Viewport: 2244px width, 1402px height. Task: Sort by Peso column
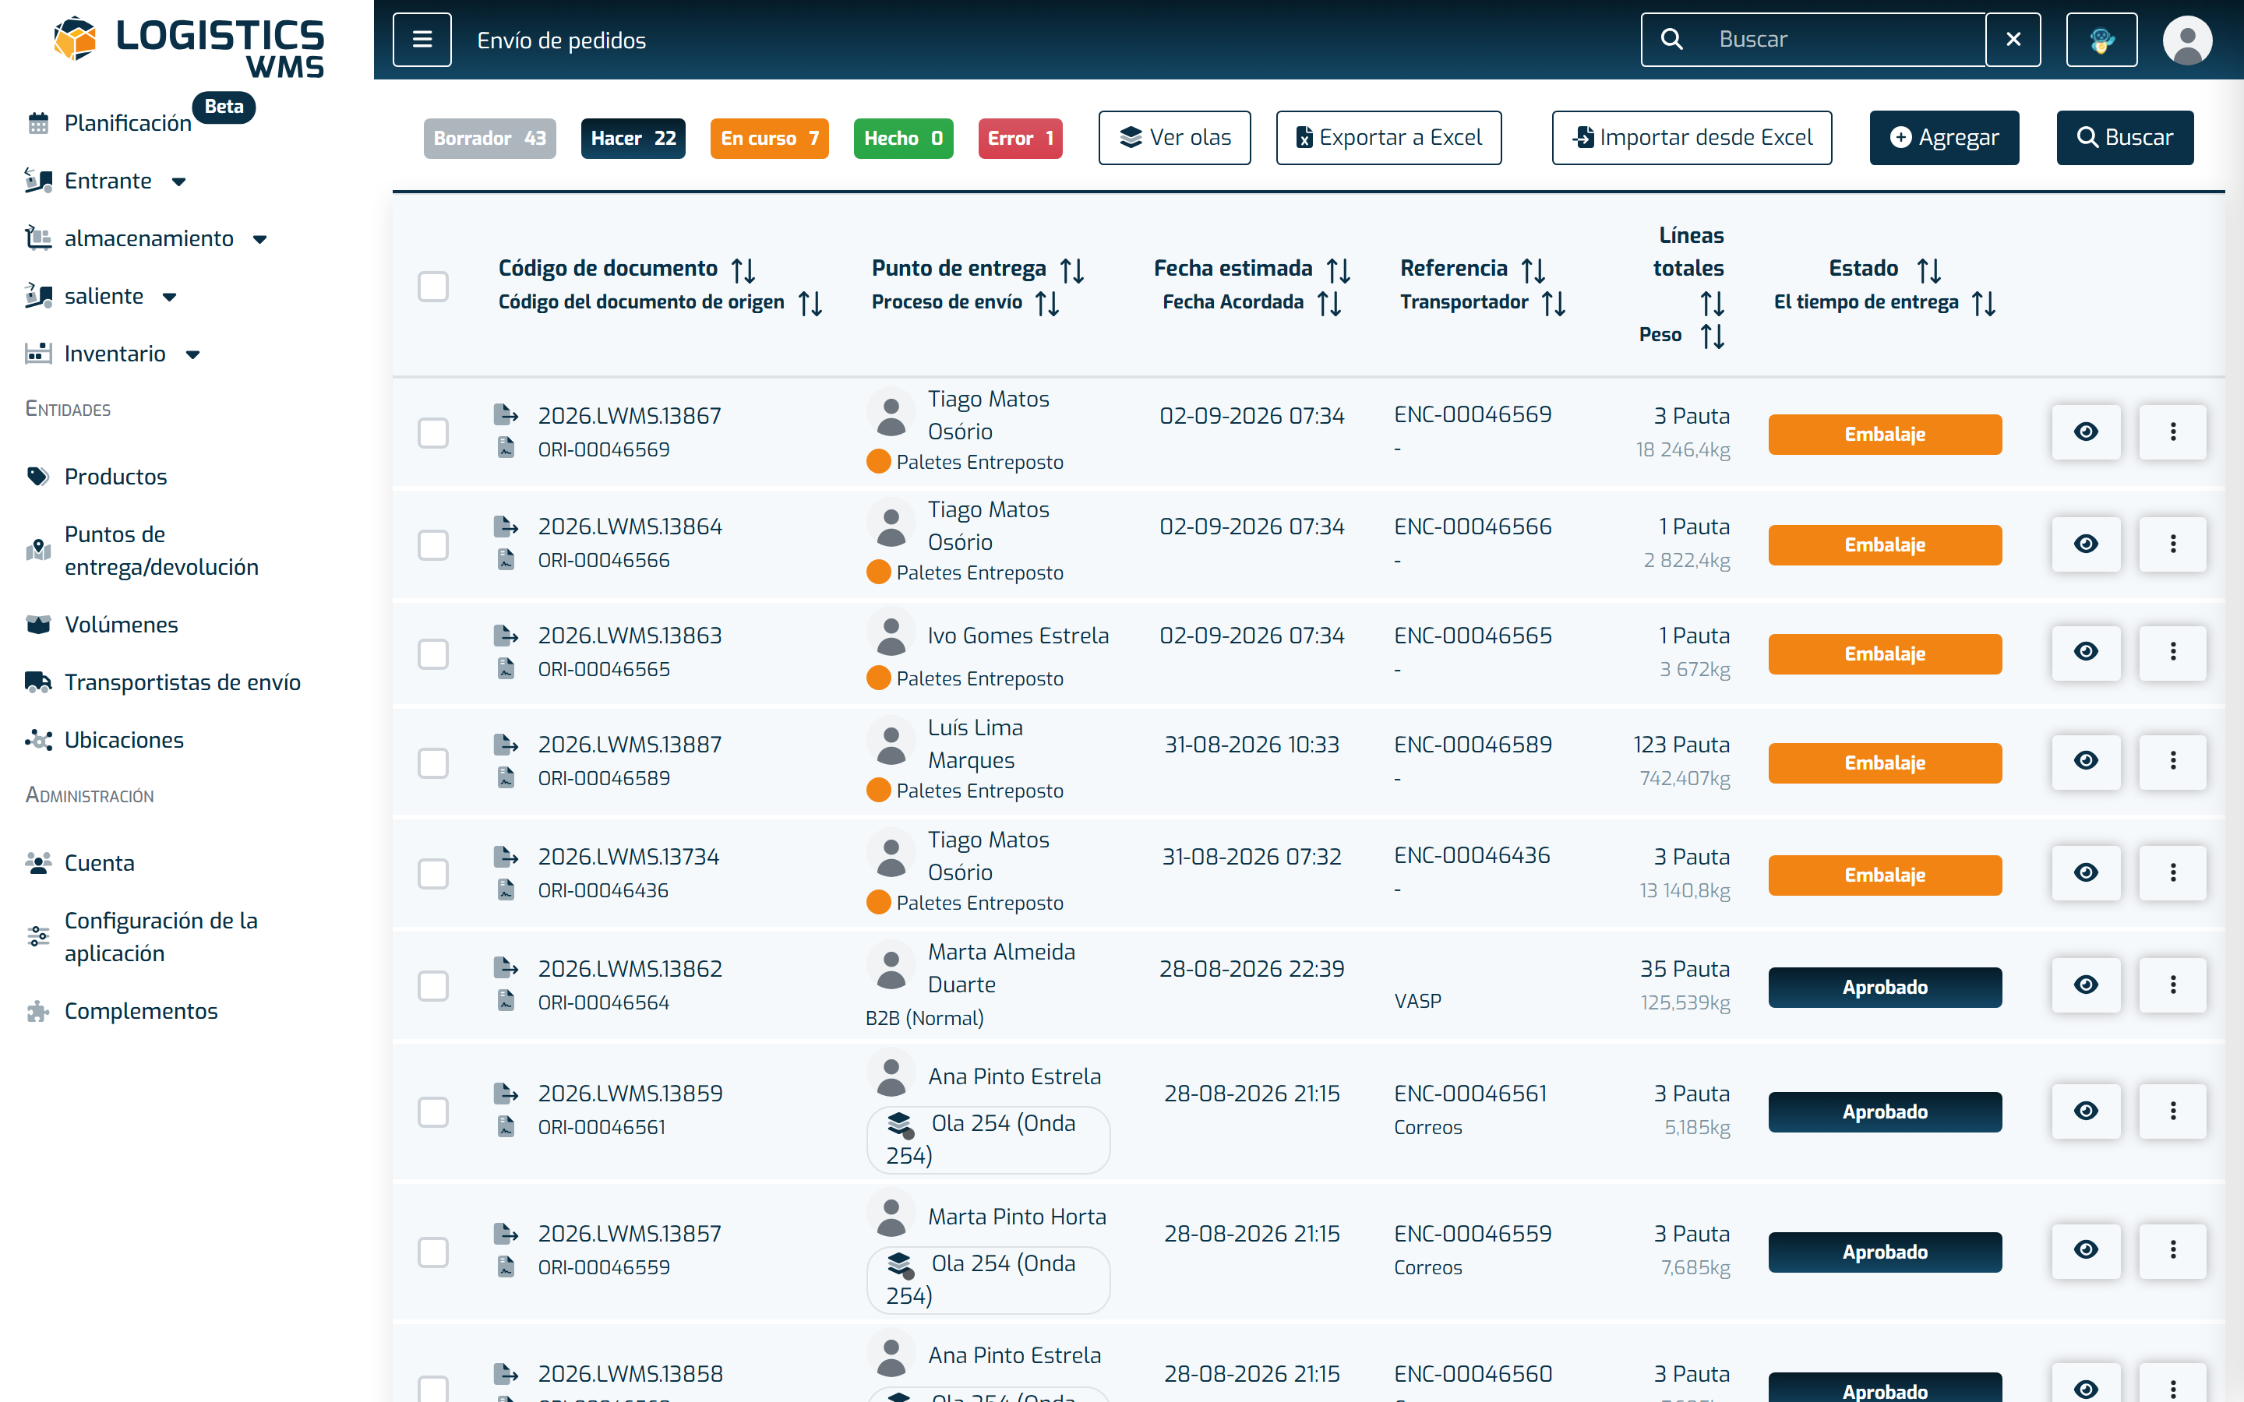coord(1712,336)
